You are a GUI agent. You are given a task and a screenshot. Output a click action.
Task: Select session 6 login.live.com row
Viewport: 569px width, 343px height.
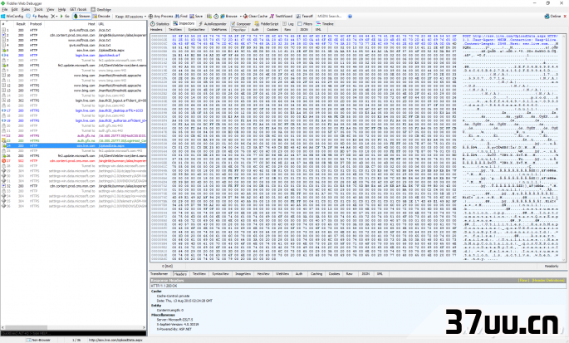point(74,55)
